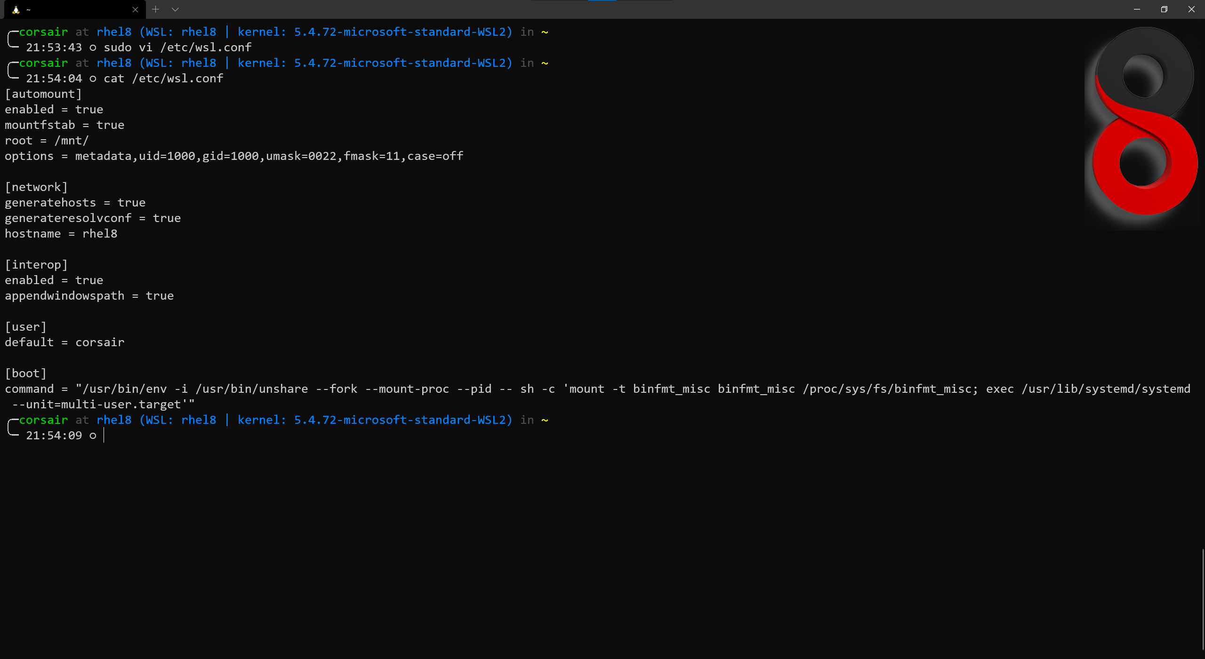Click the timestamp 21:53:43
Screen dimensions: 1205x659
(55, 48)
